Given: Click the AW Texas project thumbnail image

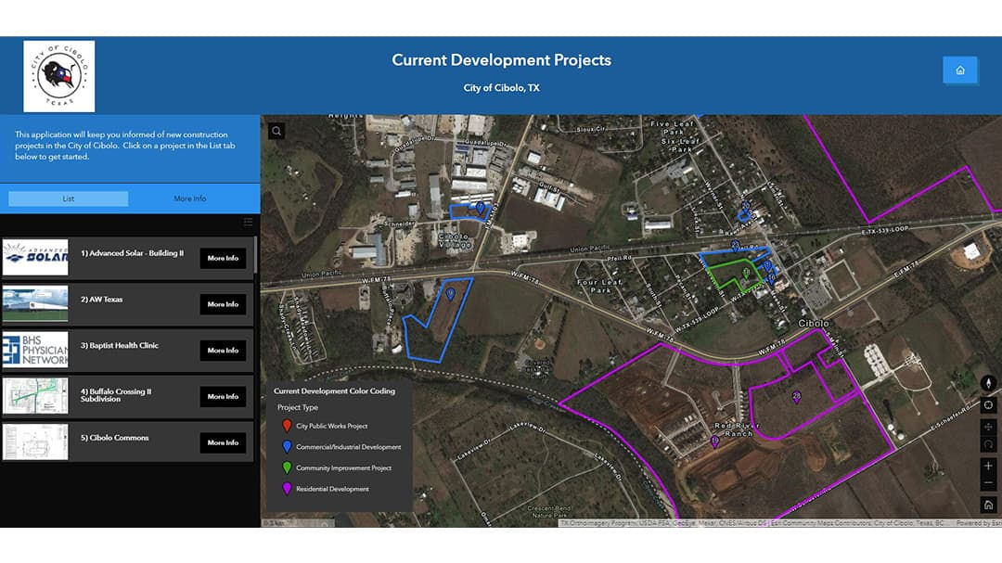Looking at the screenshot, I should [35, 304].
